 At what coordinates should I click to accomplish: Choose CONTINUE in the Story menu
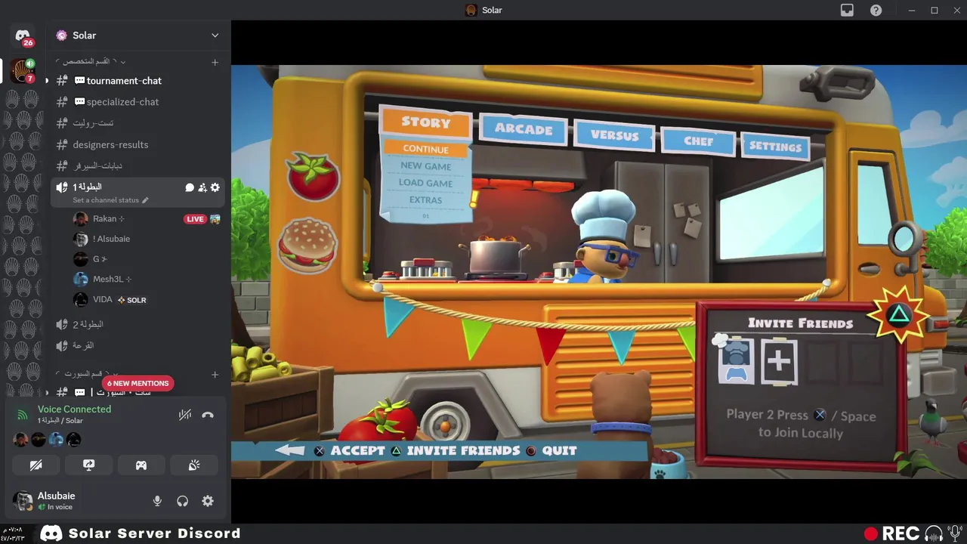coord(425,149)
